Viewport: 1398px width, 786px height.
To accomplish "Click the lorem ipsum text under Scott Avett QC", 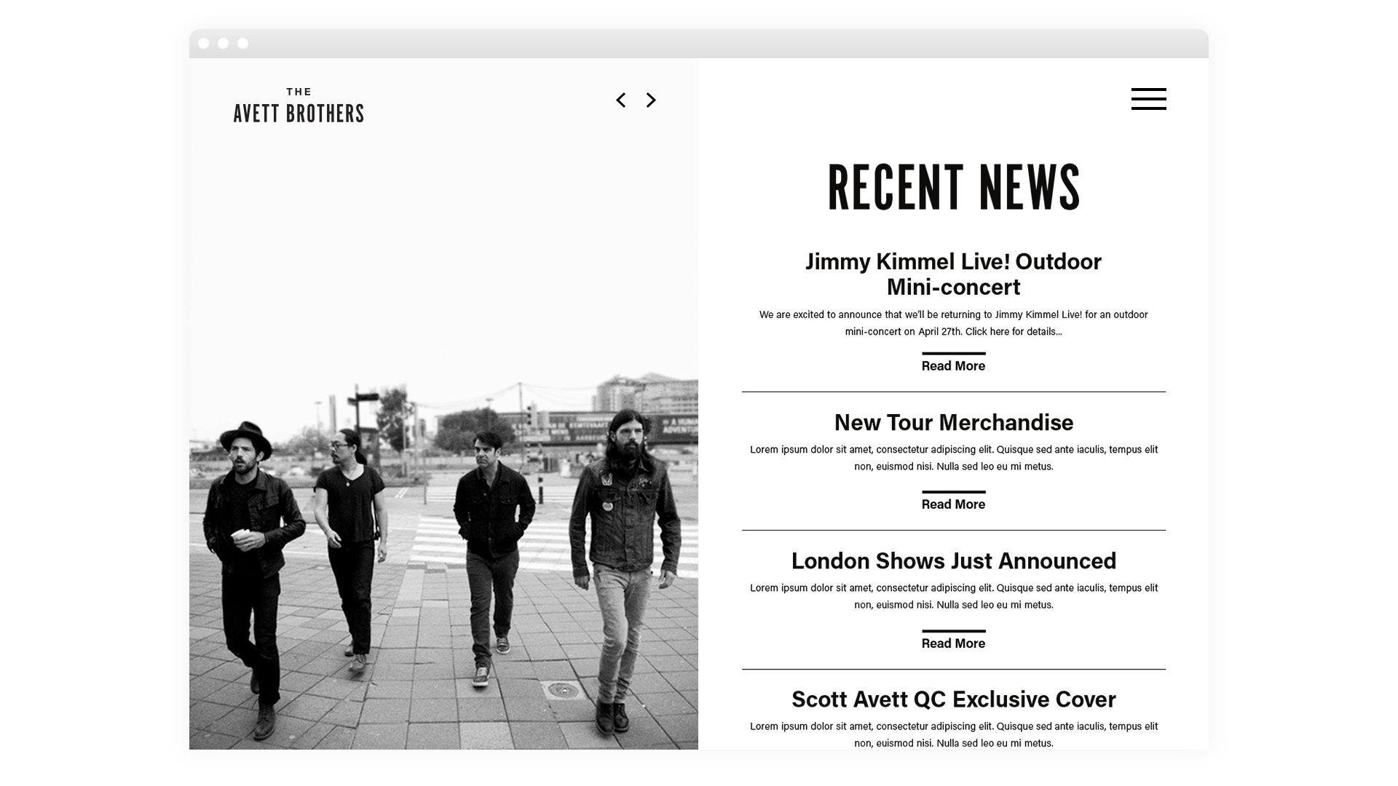I will [953, 734].
